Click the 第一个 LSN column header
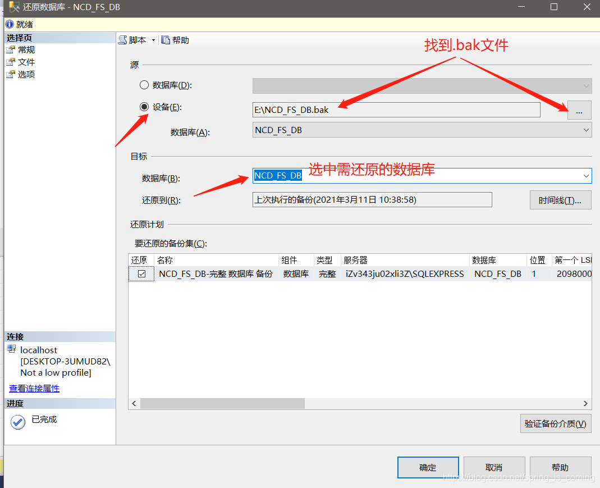 click(x=572, y=260)
